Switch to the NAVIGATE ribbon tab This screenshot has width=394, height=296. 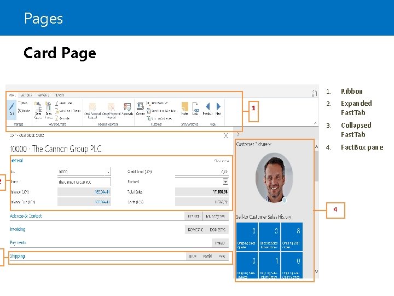pos(43,95)
